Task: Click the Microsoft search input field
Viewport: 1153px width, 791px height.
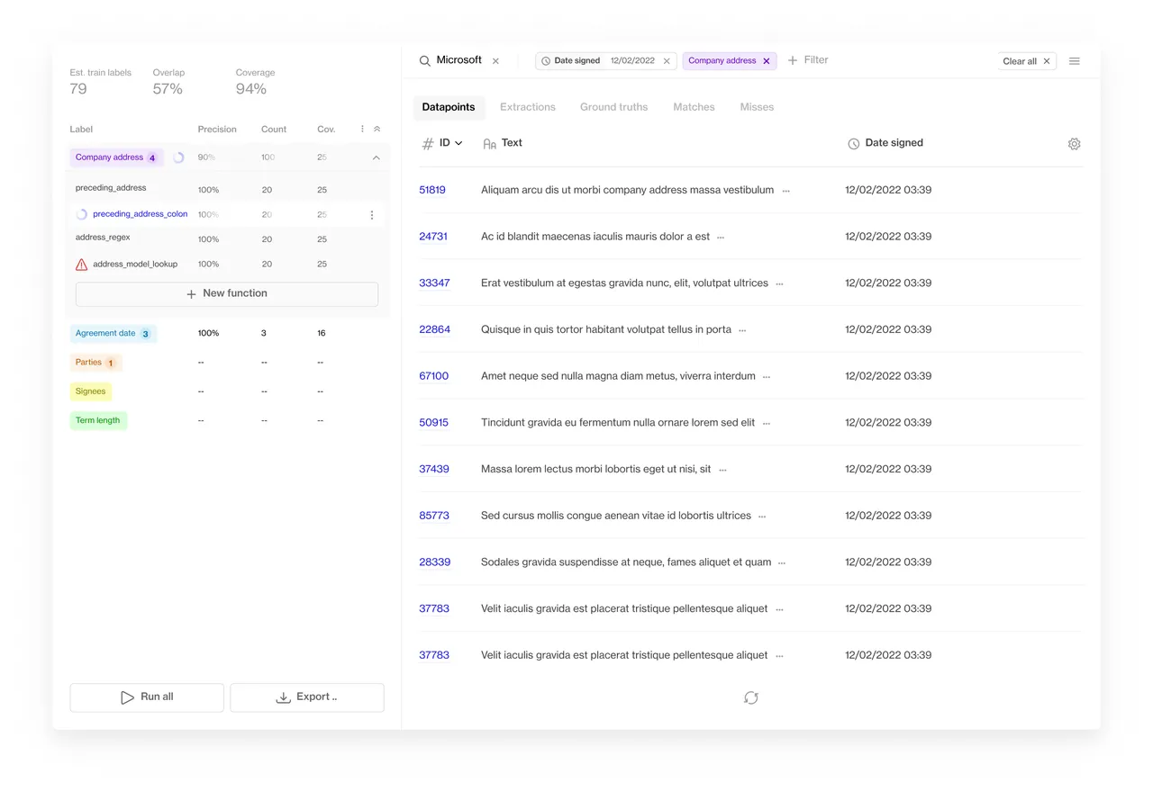Action: [459, 60]
